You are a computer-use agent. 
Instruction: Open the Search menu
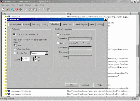pos(20,5)
